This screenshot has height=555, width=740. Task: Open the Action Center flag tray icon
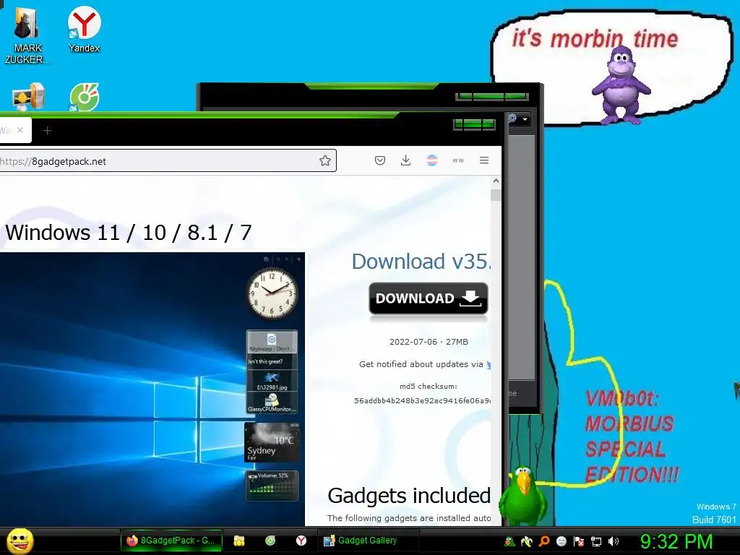pyautogui.click(x=579, y=541)
